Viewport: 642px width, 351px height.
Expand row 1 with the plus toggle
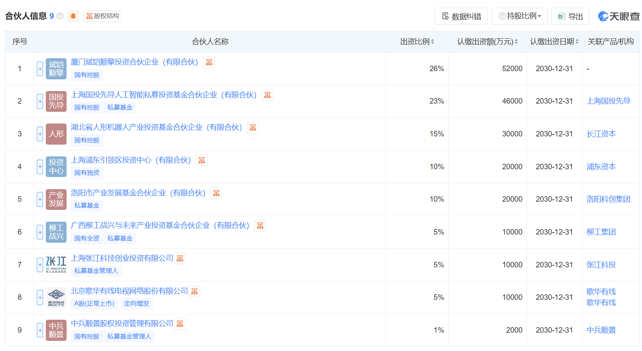40,69
